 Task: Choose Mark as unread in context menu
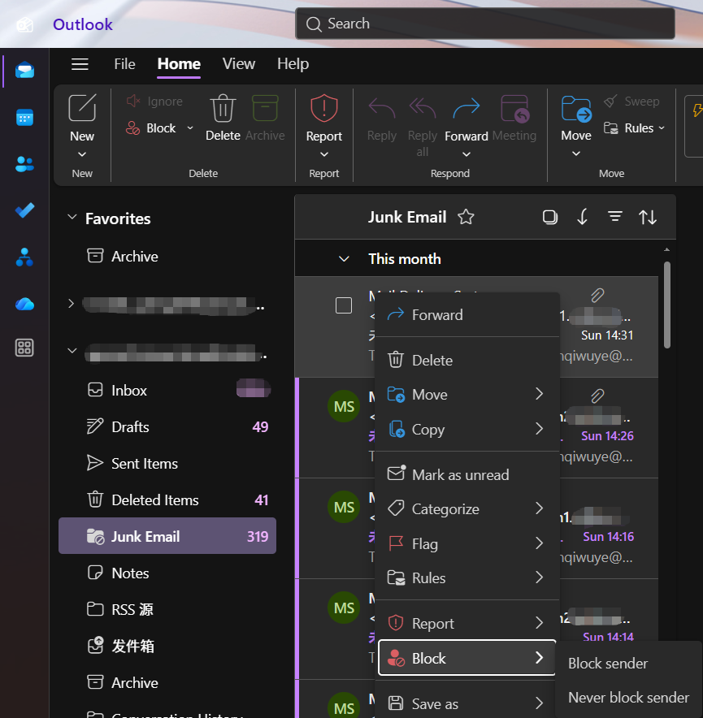pos(460,475)
